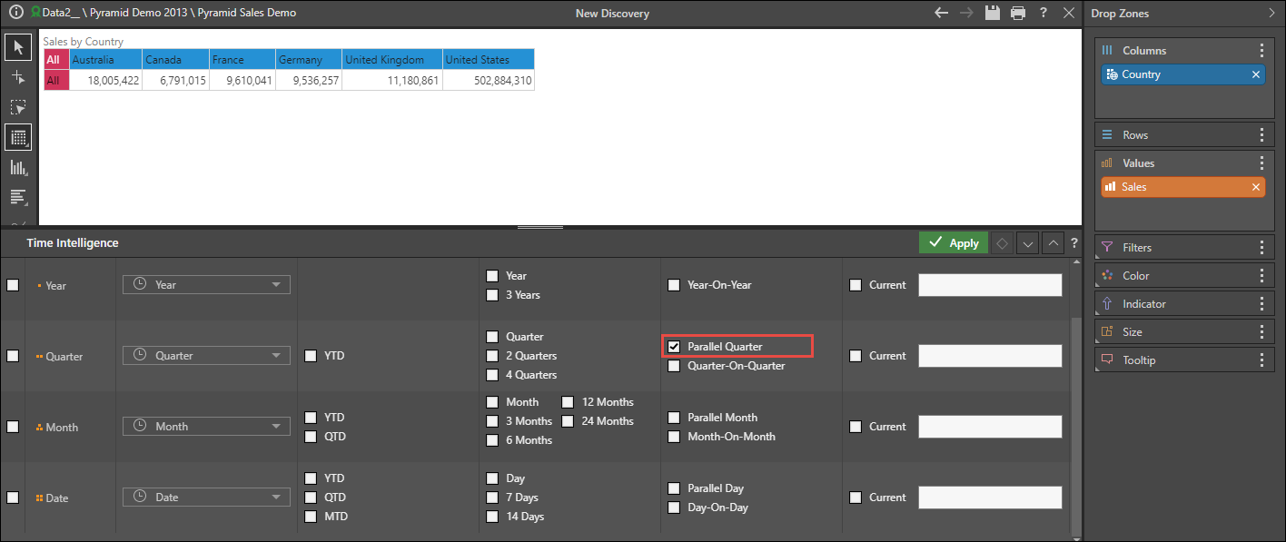Check the 12 Months option
1286x542 pixels.
[x=567, y=402]
